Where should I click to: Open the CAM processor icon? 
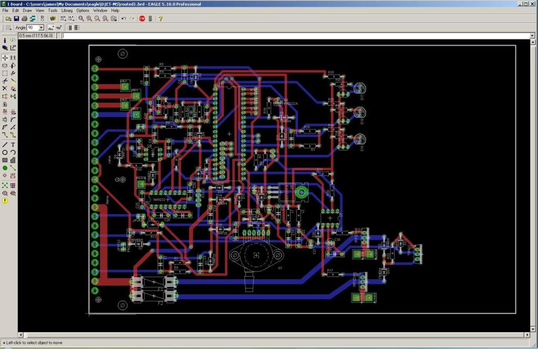click(33, 18)
